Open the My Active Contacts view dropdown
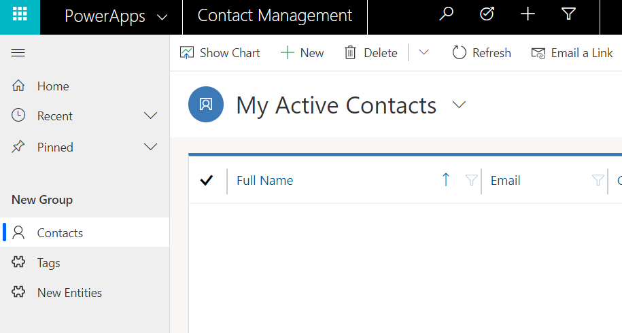Screen dimensions: 622x333 tap(459, 105)
